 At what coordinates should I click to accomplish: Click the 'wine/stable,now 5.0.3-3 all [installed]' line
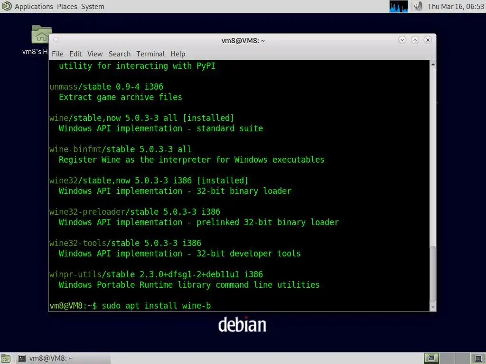click(x=141, y=118)
